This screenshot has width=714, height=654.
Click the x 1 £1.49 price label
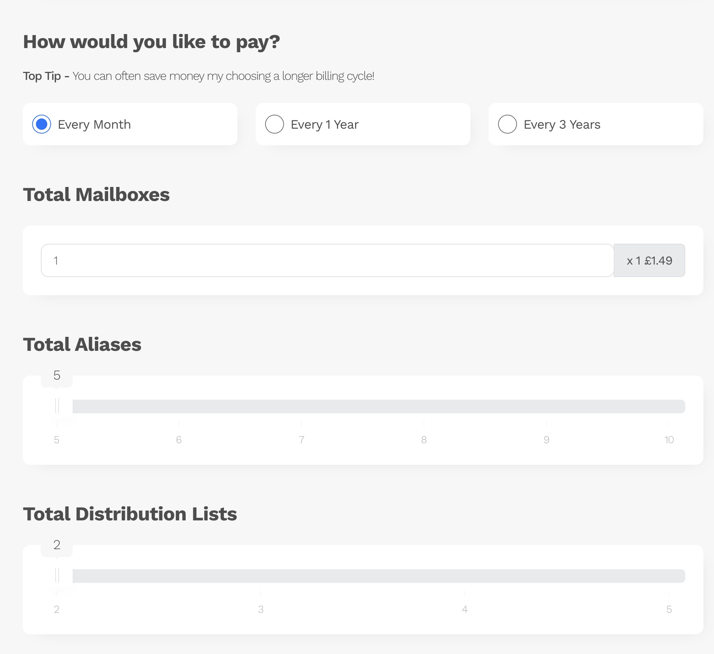(649, 260)
